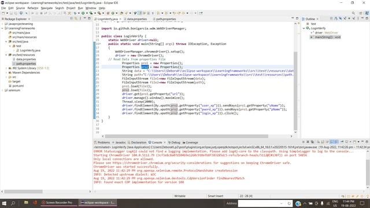Switch to the Declaration tab
This screenshot has height=208, width=370.
[137, 143]
